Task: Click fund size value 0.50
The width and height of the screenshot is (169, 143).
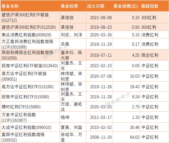Action: pyautogui.click(x=136, y=27)
